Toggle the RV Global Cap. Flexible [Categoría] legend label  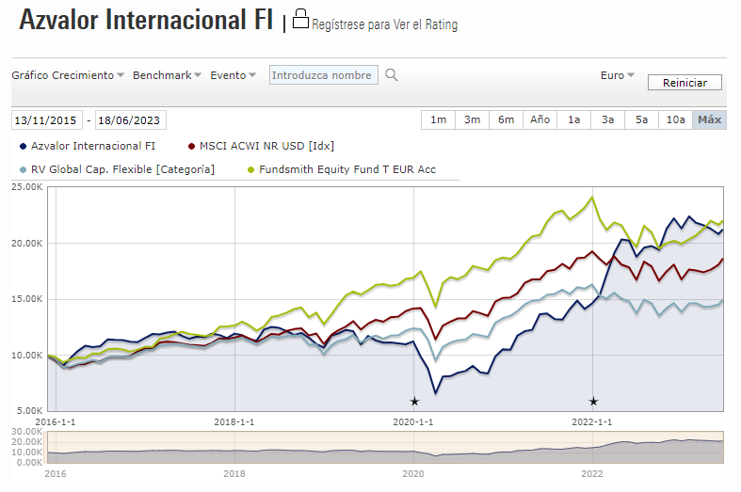pyautogui.click(x=122, y=169)
